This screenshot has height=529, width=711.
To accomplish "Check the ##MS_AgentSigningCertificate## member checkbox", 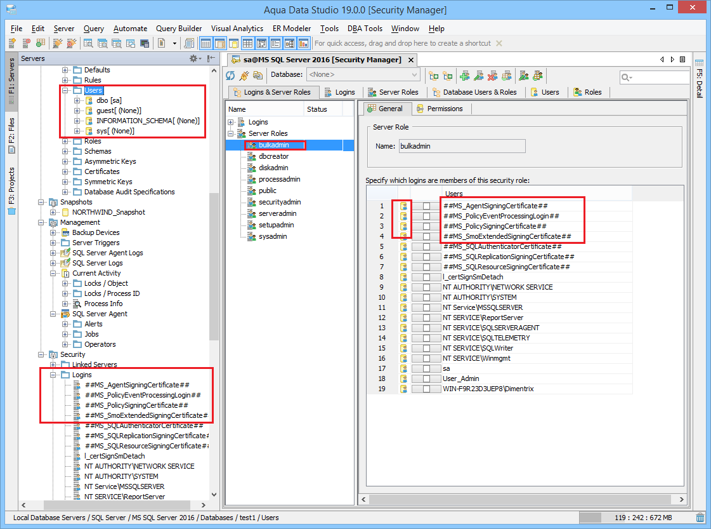I will pyautogui.click(x=426, y=206).
